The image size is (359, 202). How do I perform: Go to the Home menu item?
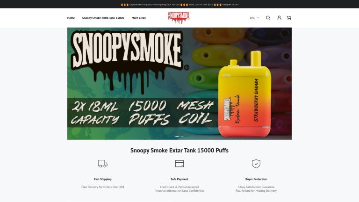click(71, 18)
